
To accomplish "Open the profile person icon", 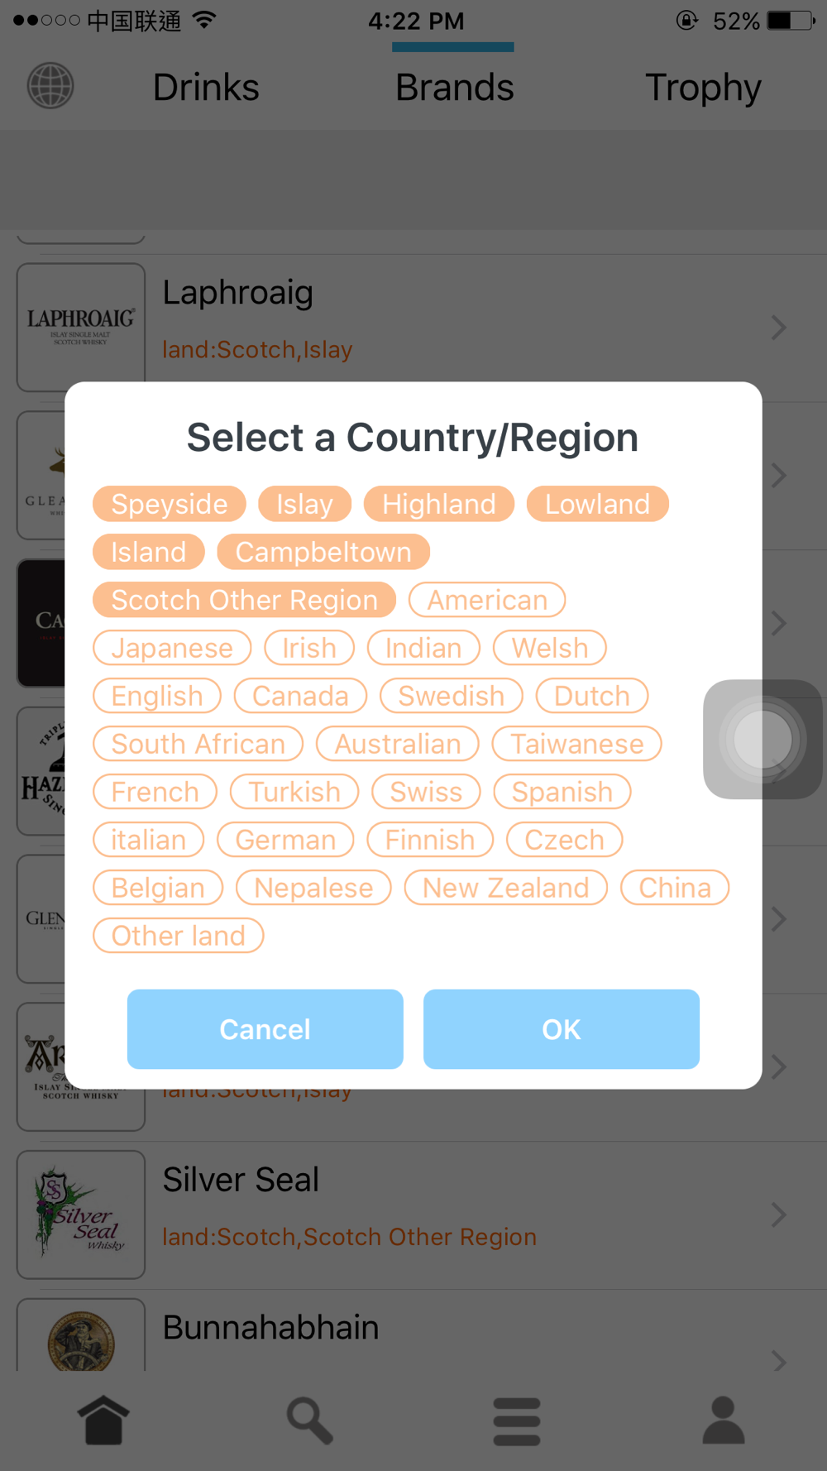I will click(724, 1420).
